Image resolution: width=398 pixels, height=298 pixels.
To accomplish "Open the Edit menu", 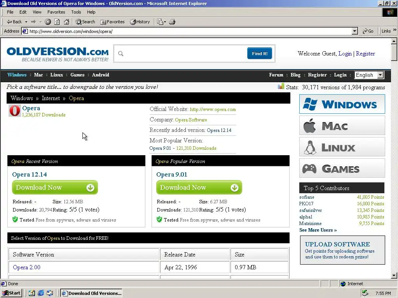I will coord(23,12).
